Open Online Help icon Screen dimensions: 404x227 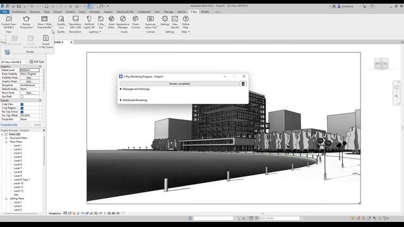pos(186,19)
